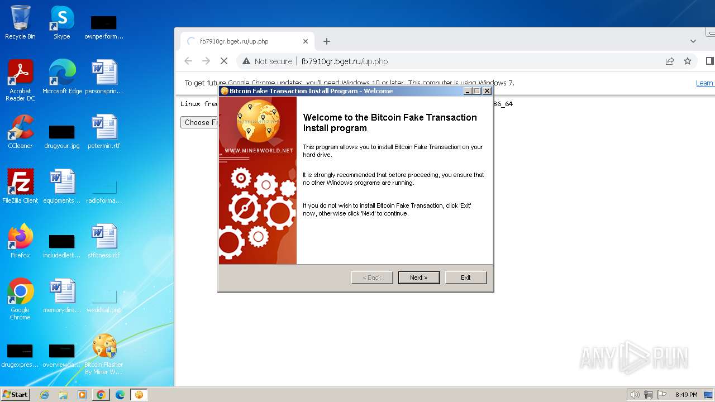Open the media player taskbar icon
Image resolution: width=715 pixels, height=402 pixels.
coord(82,395)
